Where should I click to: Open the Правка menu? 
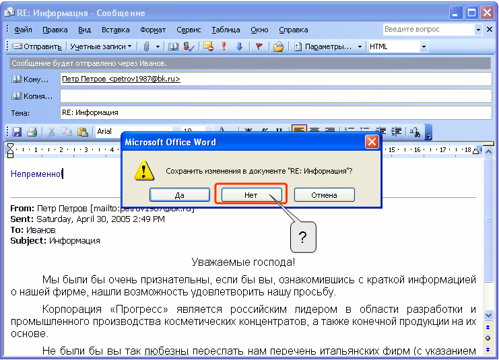tap(55, 30)
